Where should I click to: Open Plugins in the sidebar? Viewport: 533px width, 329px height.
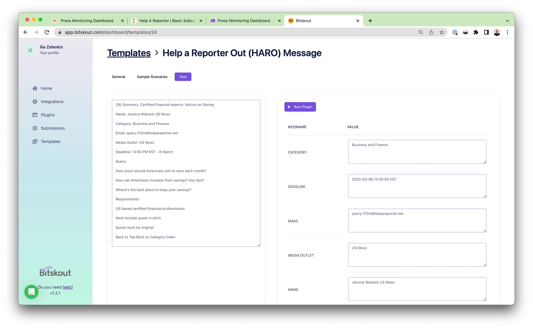click(x=48, y=115)
